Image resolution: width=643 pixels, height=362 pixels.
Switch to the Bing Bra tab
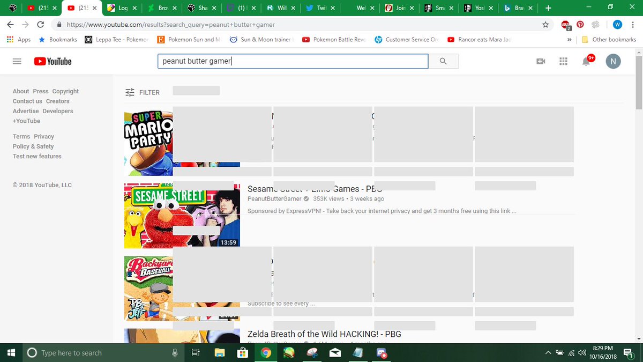519,8
